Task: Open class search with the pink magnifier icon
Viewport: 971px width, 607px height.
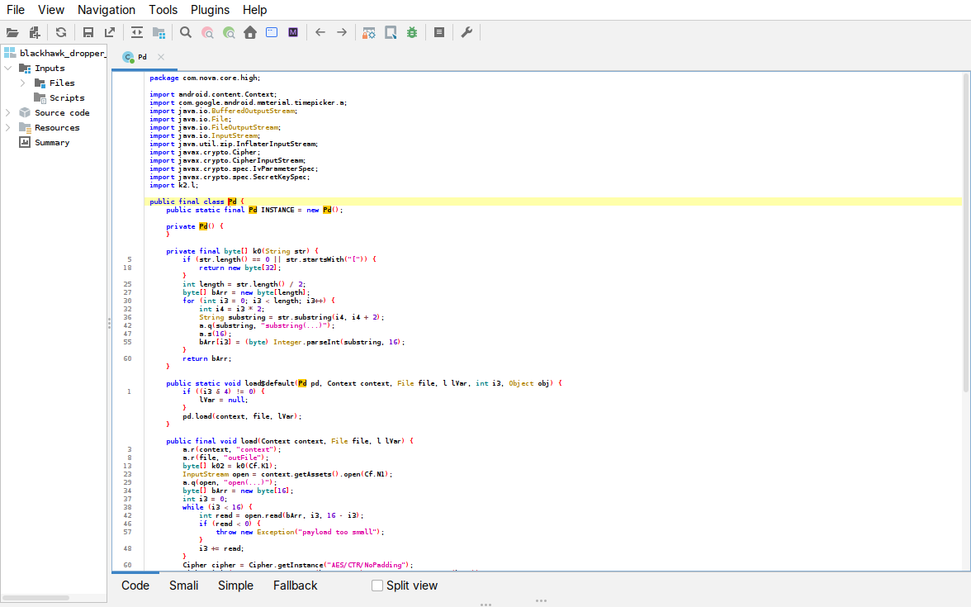Action: pyautogui.click(x=207, y=33)
